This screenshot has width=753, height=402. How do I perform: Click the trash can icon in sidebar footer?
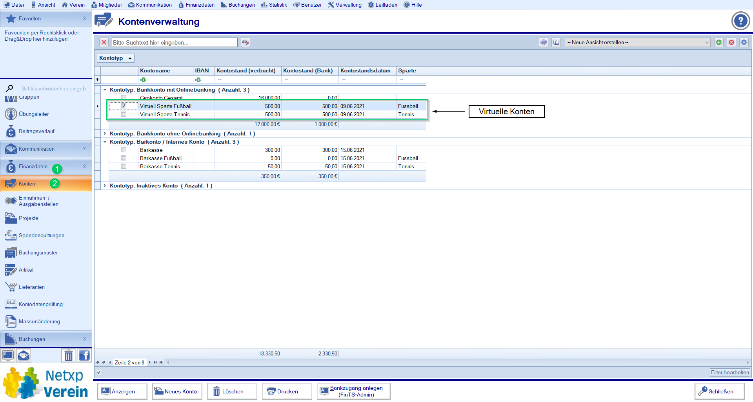pyautogui.click(x=69, y=355)
